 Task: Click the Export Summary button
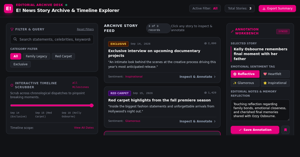pos(277,8)
